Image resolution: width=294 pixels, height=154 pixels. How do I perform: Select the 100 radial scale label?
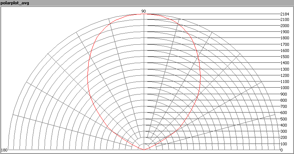[284, 144]
